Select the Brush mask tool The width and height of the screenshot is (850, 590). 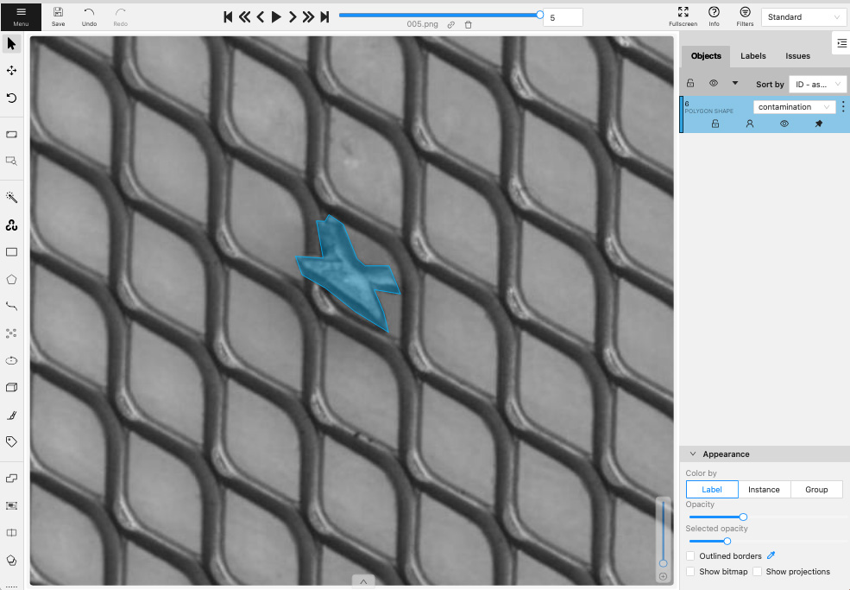pos(11,415)
